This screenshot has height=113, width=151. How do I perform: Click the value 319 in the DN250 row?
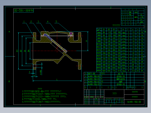click(104, 56)
